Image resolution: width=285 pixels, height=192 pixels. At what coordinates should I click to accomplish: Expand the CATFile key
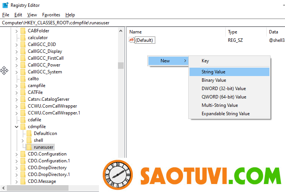16,93
